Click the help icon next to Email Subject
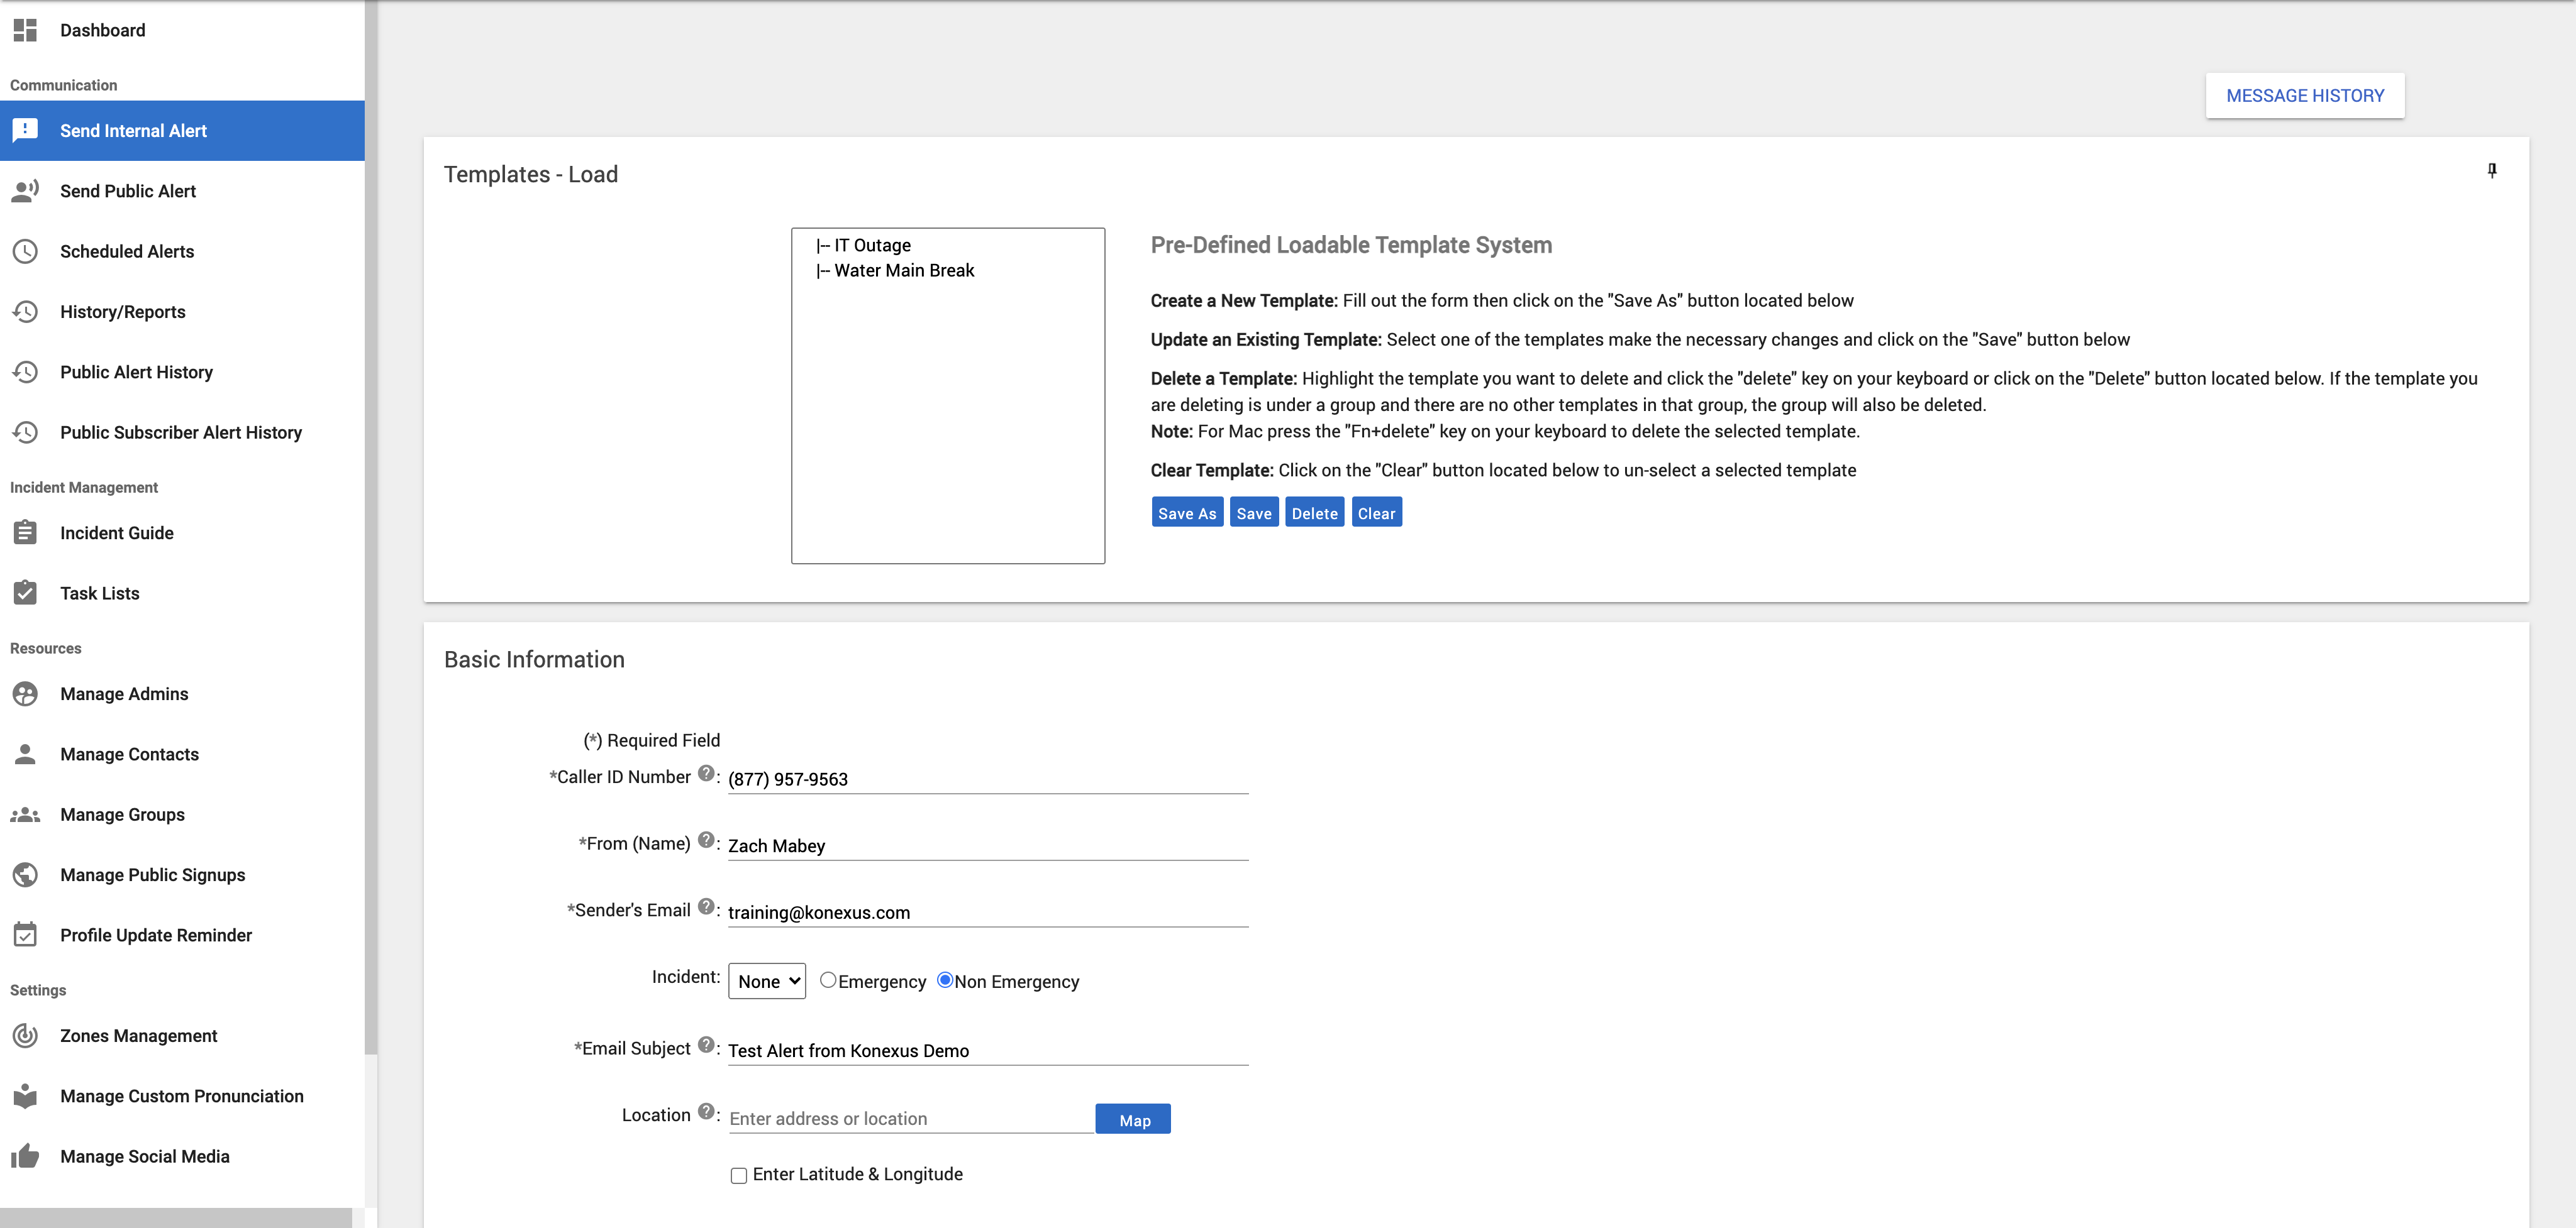The width and height of the screenshot is (2576, 1228). pos(706,1045)
